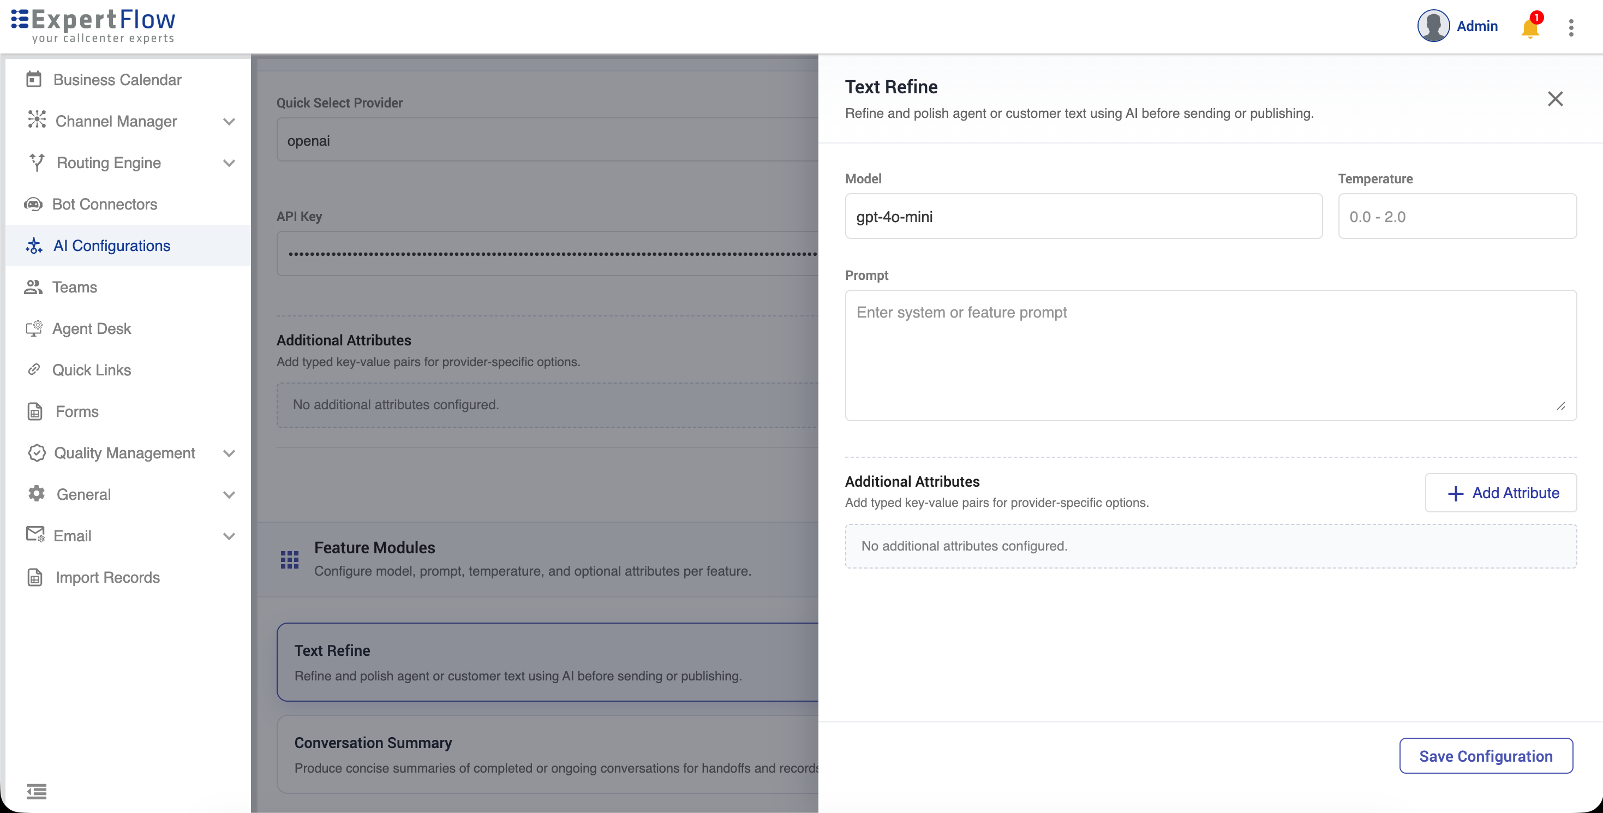This screenshot has width=1603, height=813.
Task: Click the Teams people icon
Action: (x=33, y=286)
